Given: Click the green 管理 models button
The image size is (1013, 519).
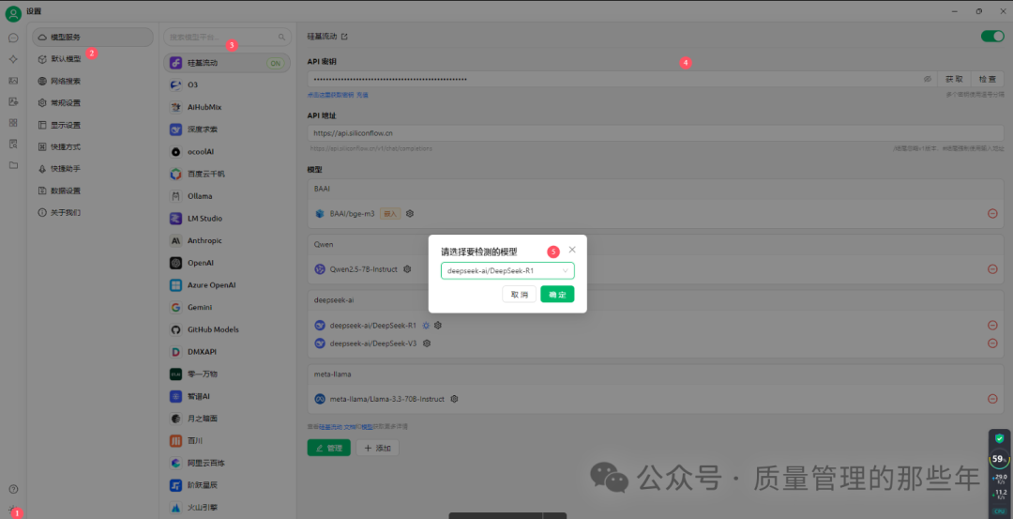Looking at the screenshot, I should [329, 448].
